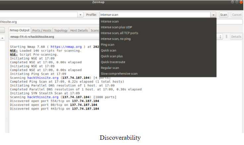
Task: Click the 'Completed Parallel DNS resolution' line
Action: [x=76, y=89]
